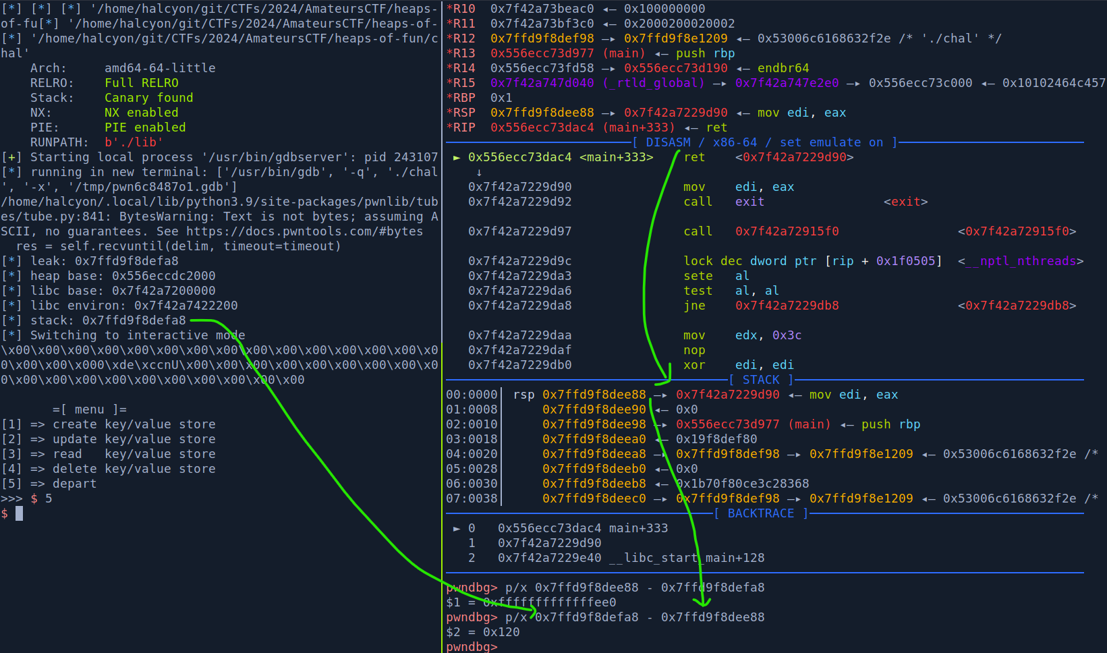Click the down arrow beneath the ret instruction
Image resolution: width=1107 pixels, height=653 pixels.
coord(479,172)
